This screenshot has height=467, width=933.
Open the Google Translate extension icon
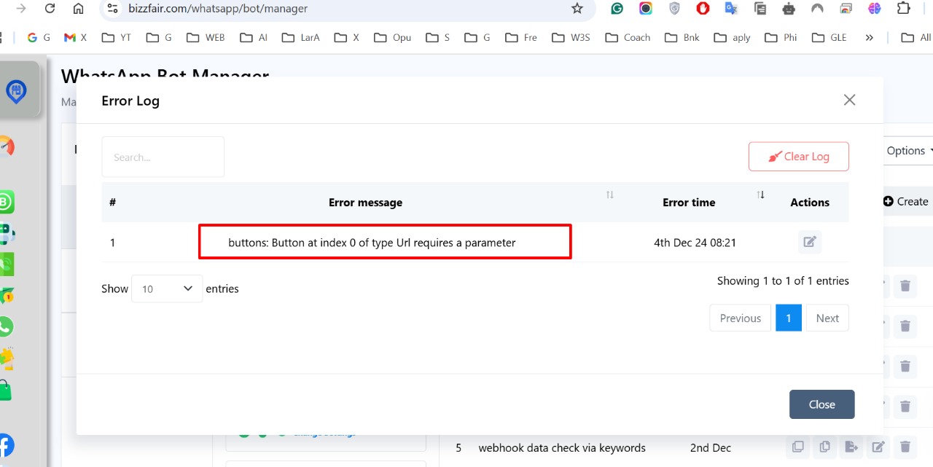pos(731,9)
